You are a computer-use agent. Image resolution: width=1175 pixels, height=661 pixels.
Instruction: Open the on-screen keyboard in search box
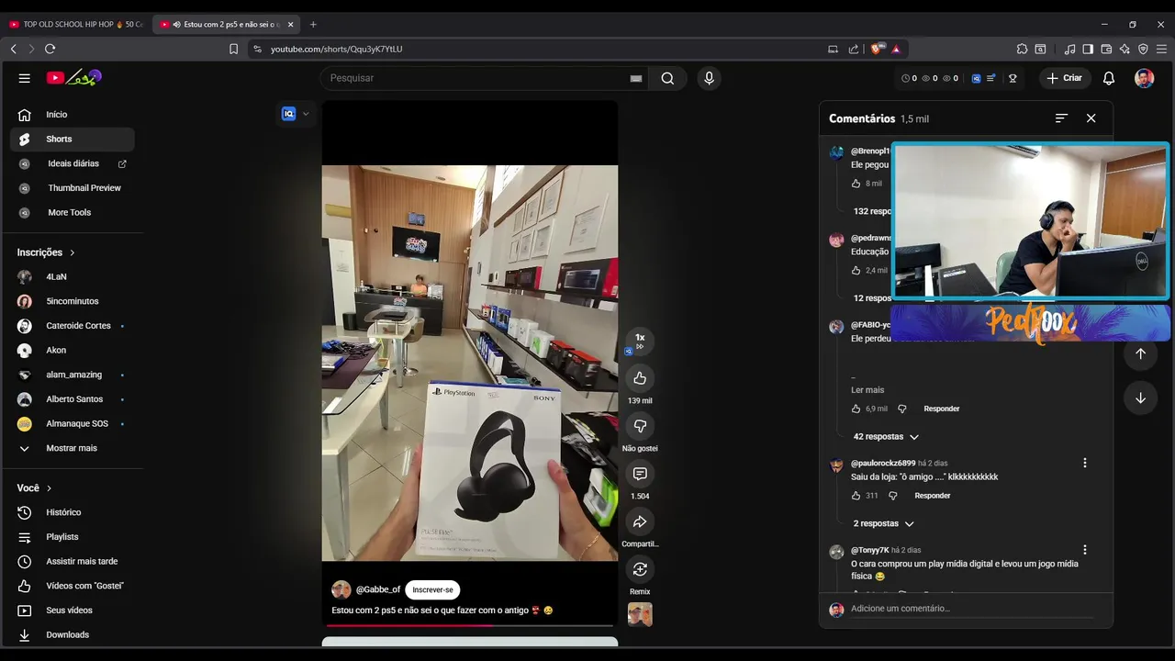(x=635, y=78)
